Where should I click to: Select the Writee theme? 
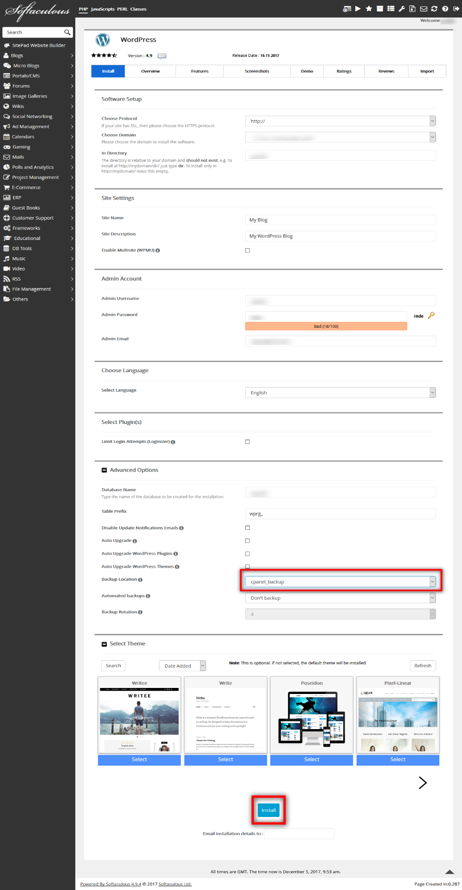(x=140, y=760)
